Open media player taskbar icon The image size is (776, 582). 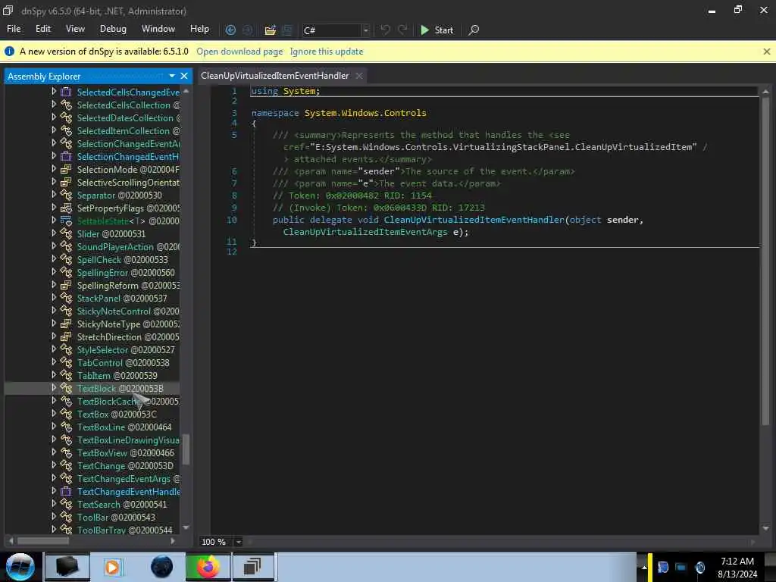[x=112, y=567]
